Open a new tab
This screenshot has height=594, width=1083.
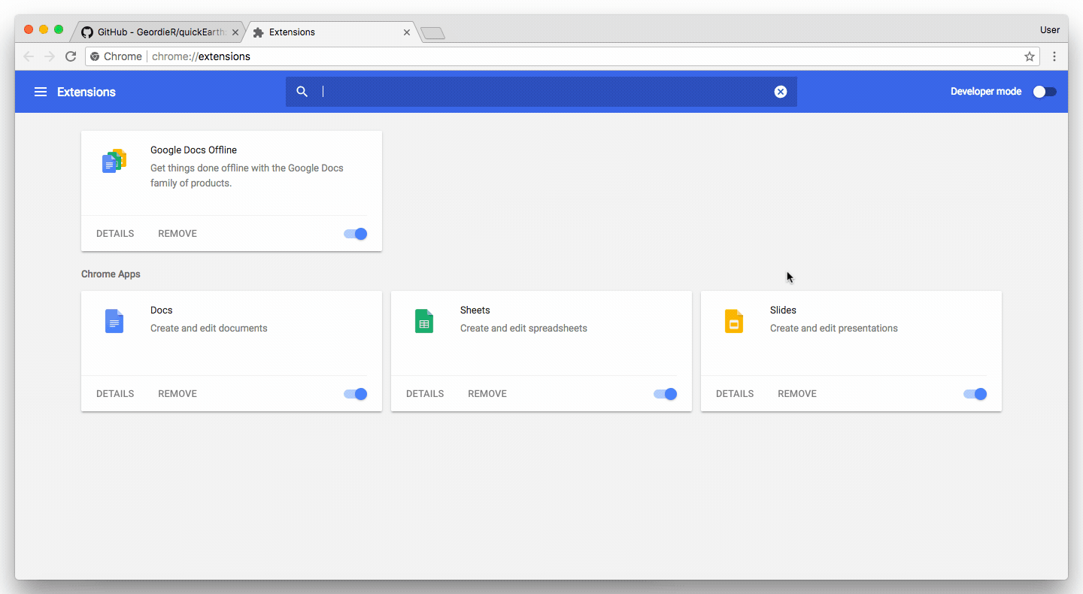[x=432, y=32]
